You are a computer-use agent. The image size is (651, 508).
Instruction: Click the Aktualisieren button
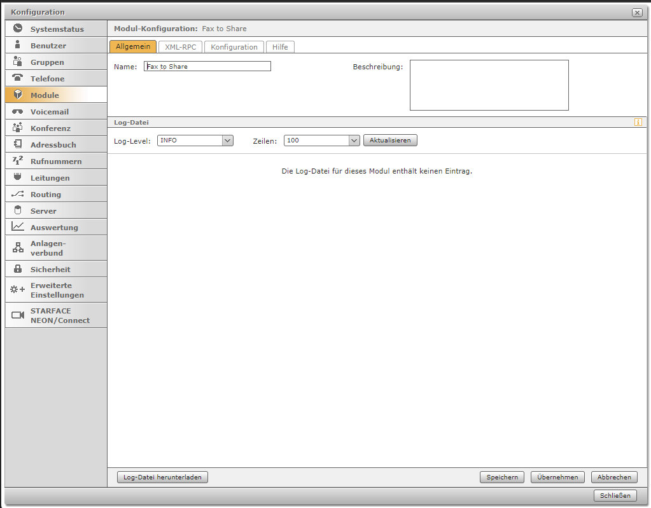click(390, 141)
